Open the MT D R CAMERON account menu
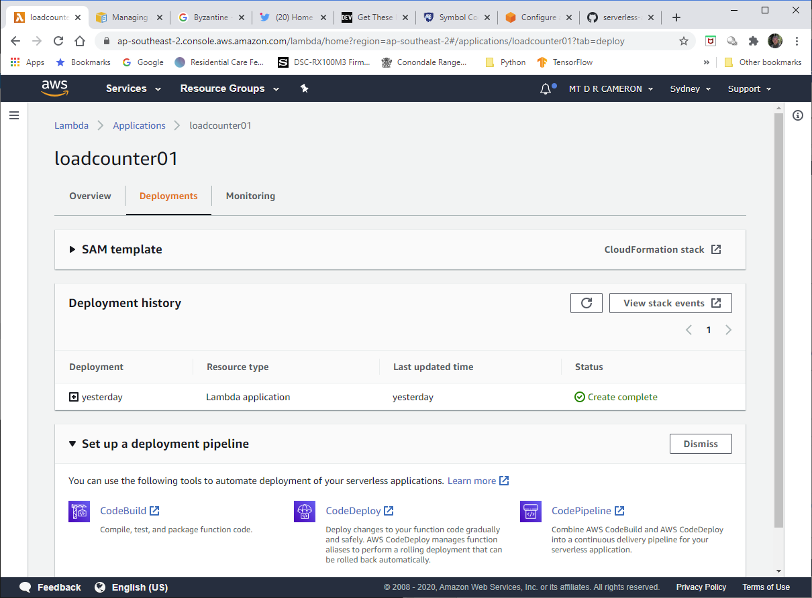Viewport: 812px width, 598px height. [611, 88]
